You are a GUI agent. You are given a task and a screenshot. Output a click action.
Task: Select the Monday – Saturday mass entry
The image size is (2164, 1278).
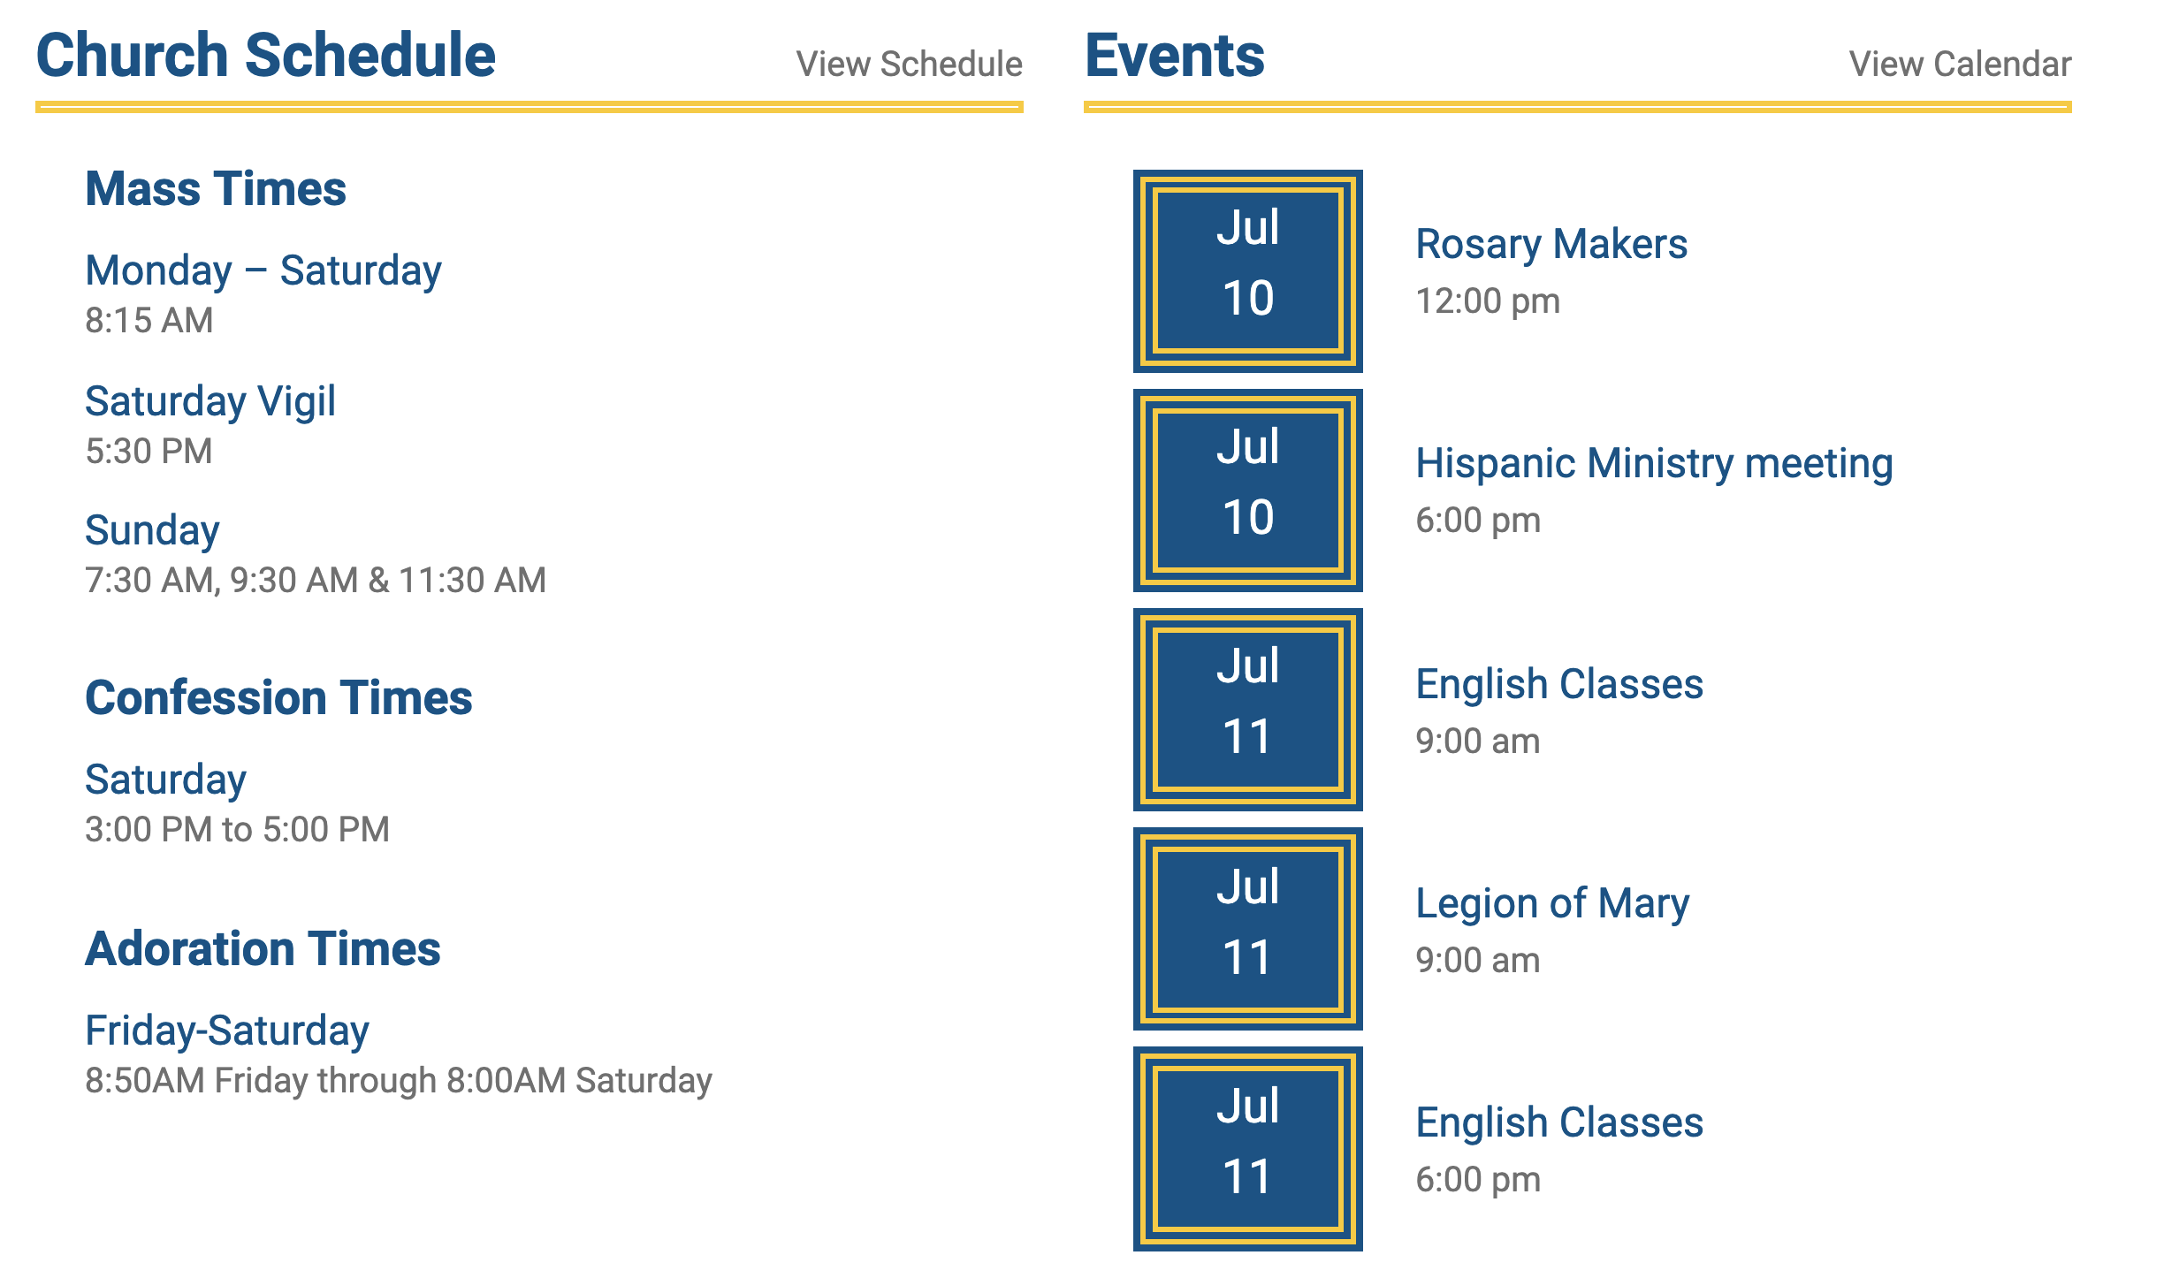coord(263,271)
